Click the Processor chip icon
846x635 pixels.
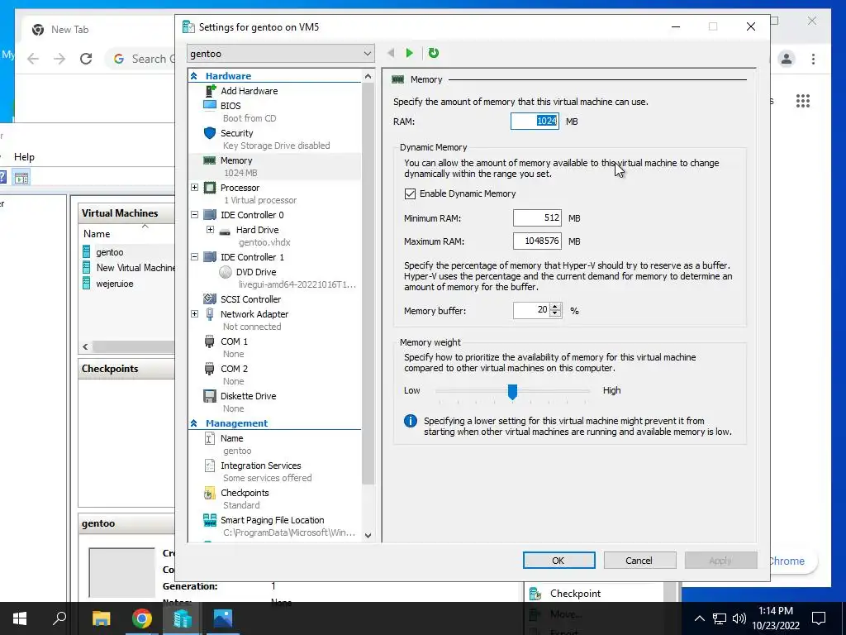point(210,188)
